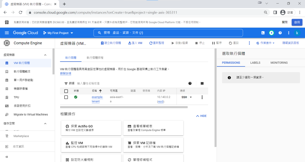The width and height of the screenshot is (305, 162).
Task: Click browser zoom magnifier icon in address bar
Action: (x=265, y=13)
